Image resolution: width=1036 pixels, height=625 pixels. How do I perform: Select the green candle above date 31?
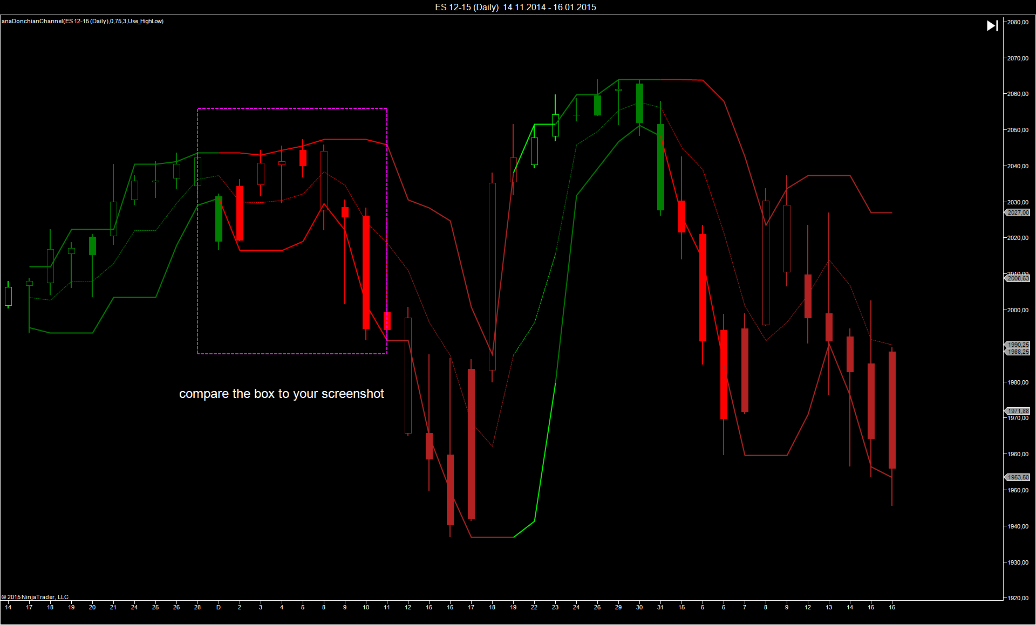(660, 167)
